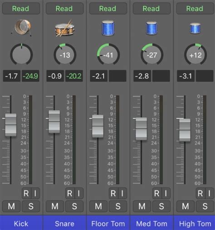Click the Floor Tom pan knob showing -41
This screenshot has height=230, width=215.
tap(108, 54)
